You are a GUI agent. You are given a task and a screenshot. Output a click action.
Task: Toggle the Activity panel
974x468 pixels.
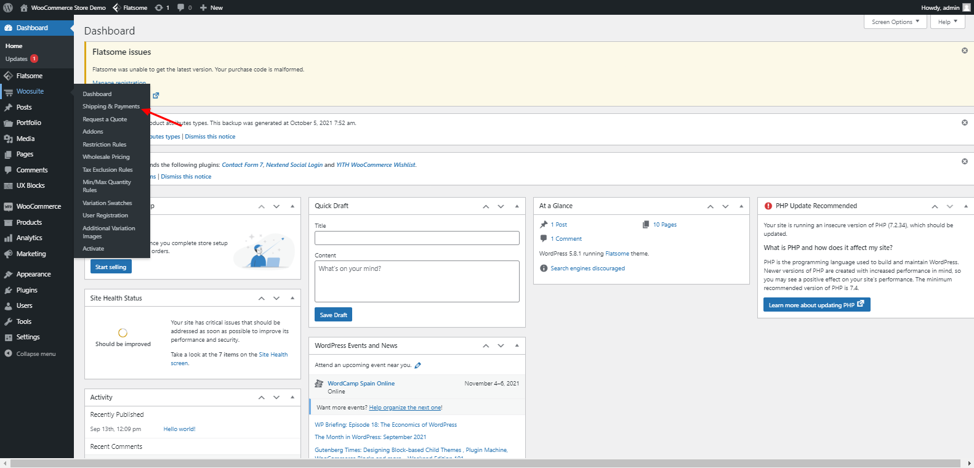[x=292, y=397]
